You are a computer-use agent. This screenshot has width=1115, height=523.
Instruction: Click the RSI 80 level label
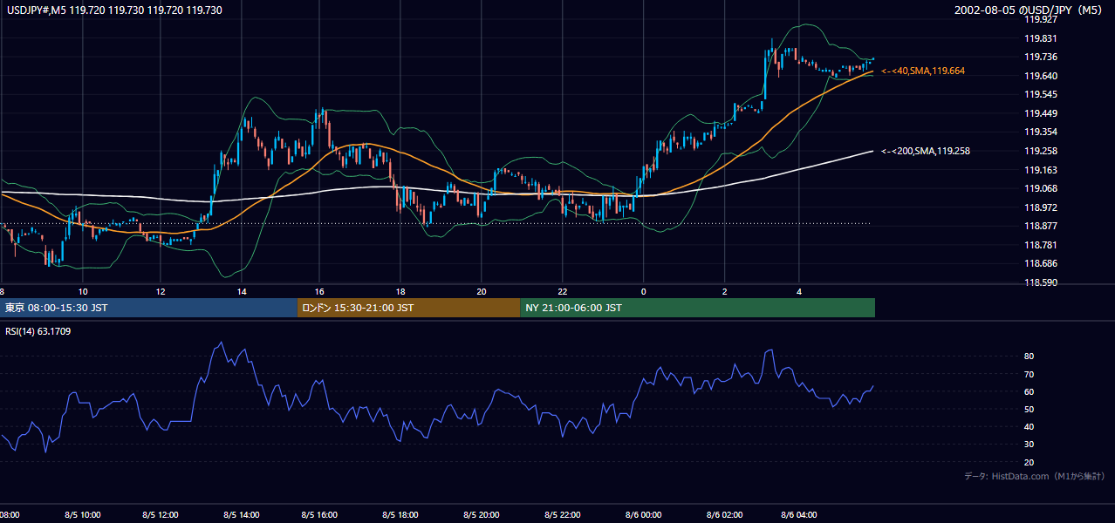(1029, 357)
